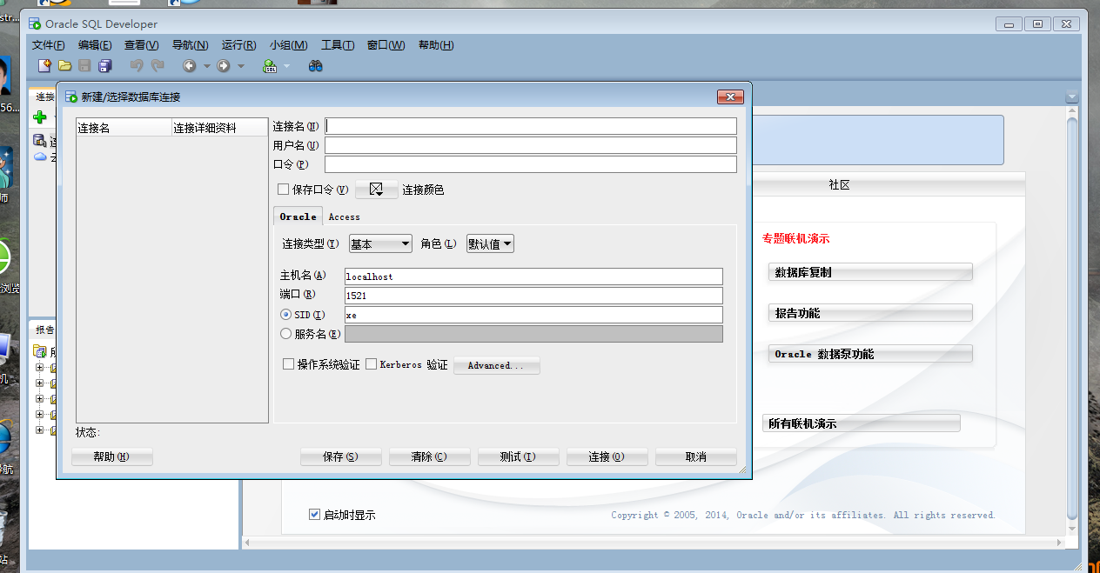Click the 连接(O) button

tap(607, 456)
